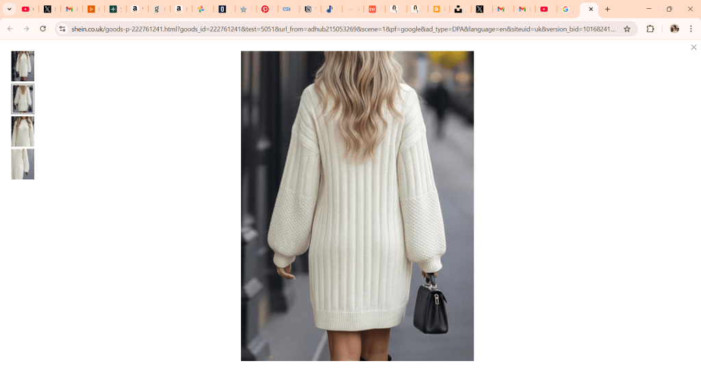The width and height of the screenshot is (701, 372).
Task: Bookmark this page with the star icon
Action: click(x=626, y=29)
